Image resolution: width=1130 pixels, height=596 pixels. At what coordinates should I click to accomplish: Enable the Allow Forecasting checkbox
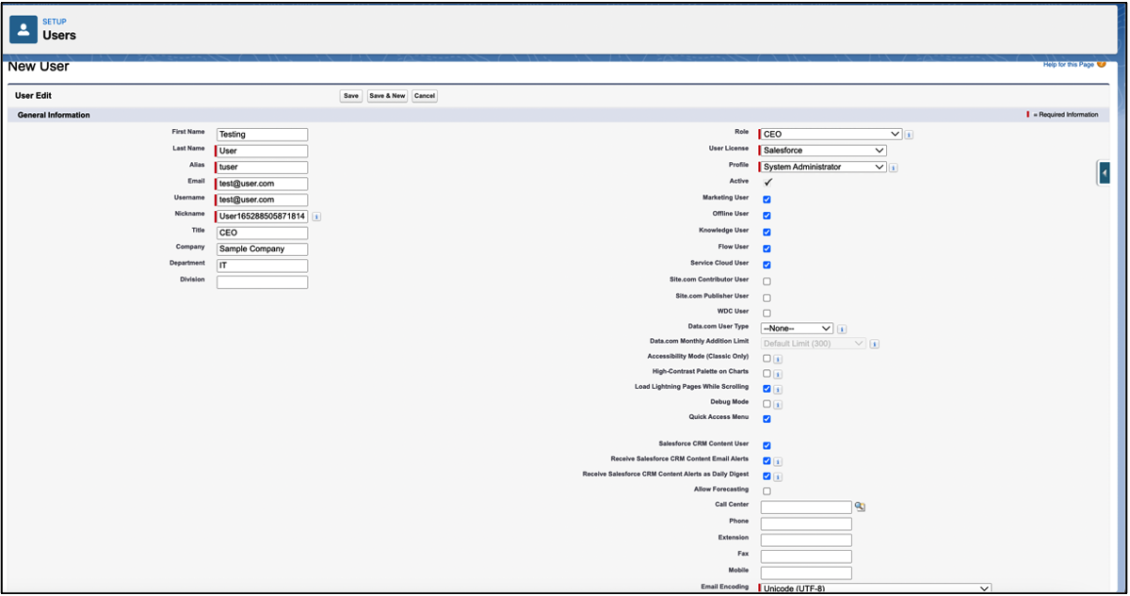tap(767, 491)
